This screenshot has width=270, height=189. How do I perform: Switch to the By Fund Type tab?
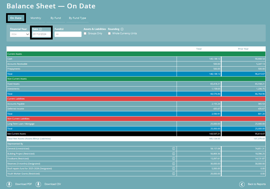78,18
